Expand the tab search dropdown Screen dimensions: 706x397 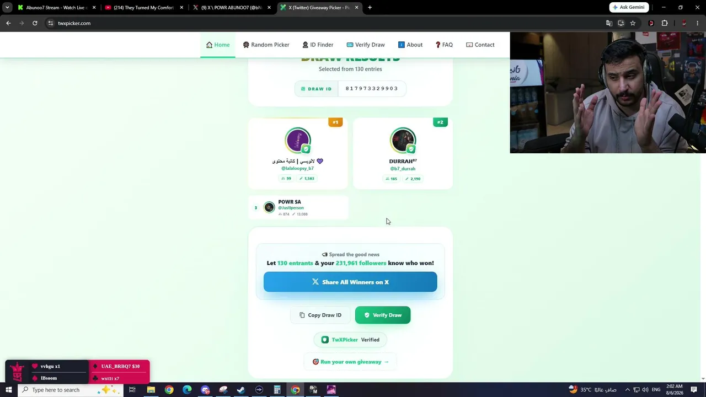(x=7, y=8)
